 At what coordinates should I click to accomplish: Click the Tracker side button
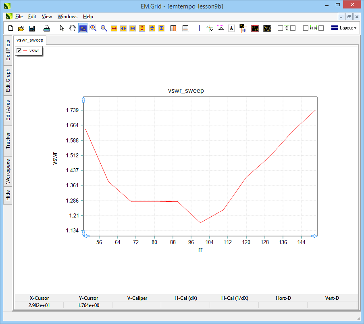(8, 141)
